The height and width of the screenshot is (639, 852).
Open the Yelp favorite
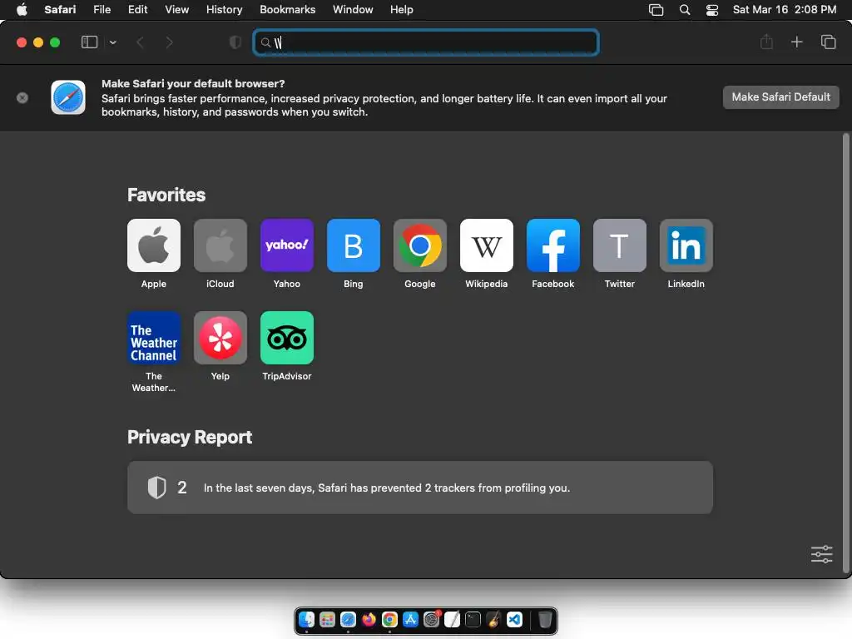point(220,338)
